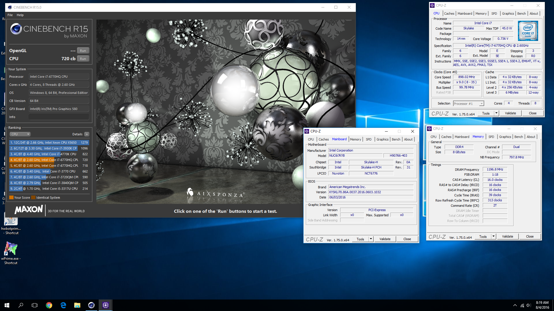554x311 pixels.
Task: Select ranking row i7-6770HQ score 718
Action: click(x=49, y=166)
